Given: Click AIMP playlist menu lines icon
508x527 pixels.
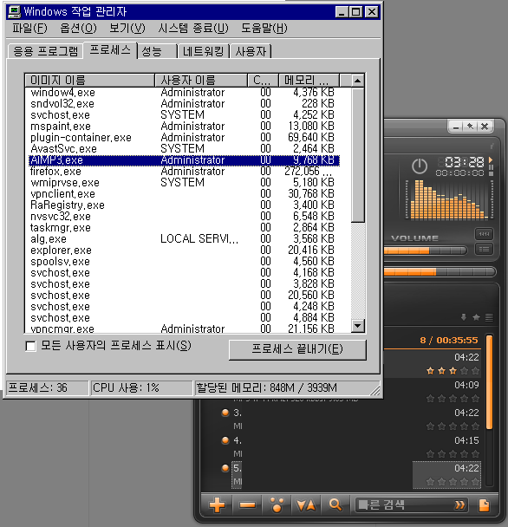Looking at the screenshot, I should pyautogui.click(x=489, y=317).
